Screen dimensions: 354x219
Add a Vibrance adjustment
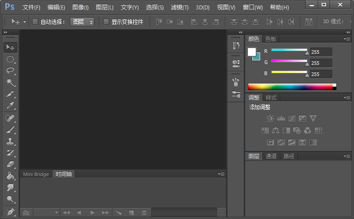[x=313, y=118]
